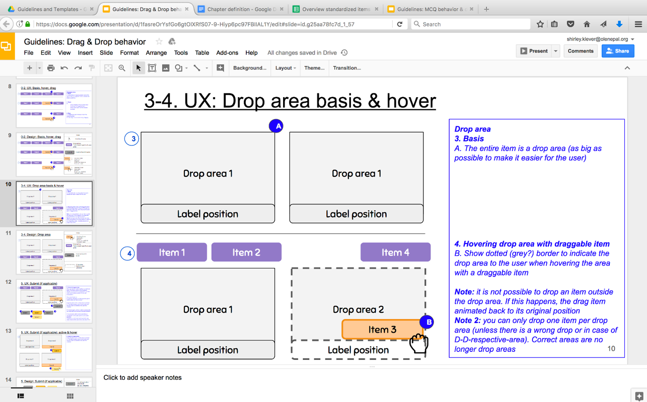Select the text box tool
647x402 pixels.
click(x=152, y=68)
